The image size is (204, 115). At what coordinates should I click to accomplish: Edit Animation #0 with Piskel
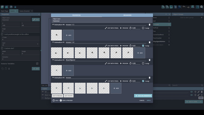pyautogui.click(x=112, y=28)
